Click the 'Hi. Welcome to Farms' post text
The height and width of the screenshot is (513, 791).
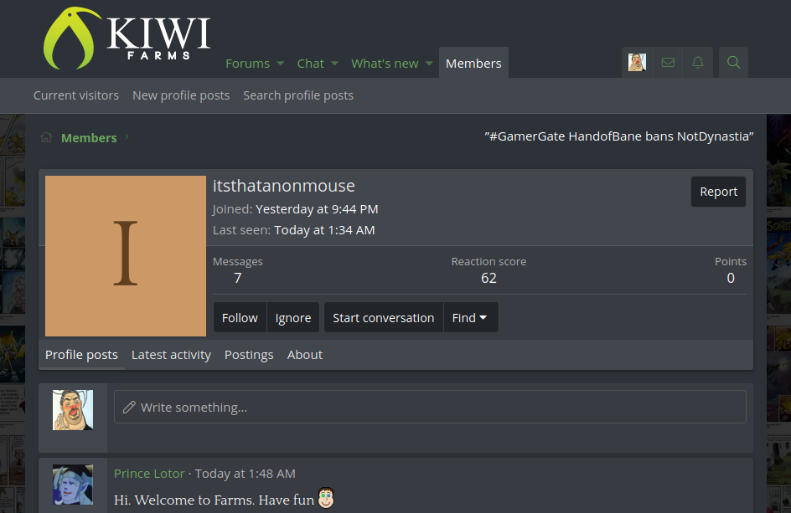(x=214, y=500)
